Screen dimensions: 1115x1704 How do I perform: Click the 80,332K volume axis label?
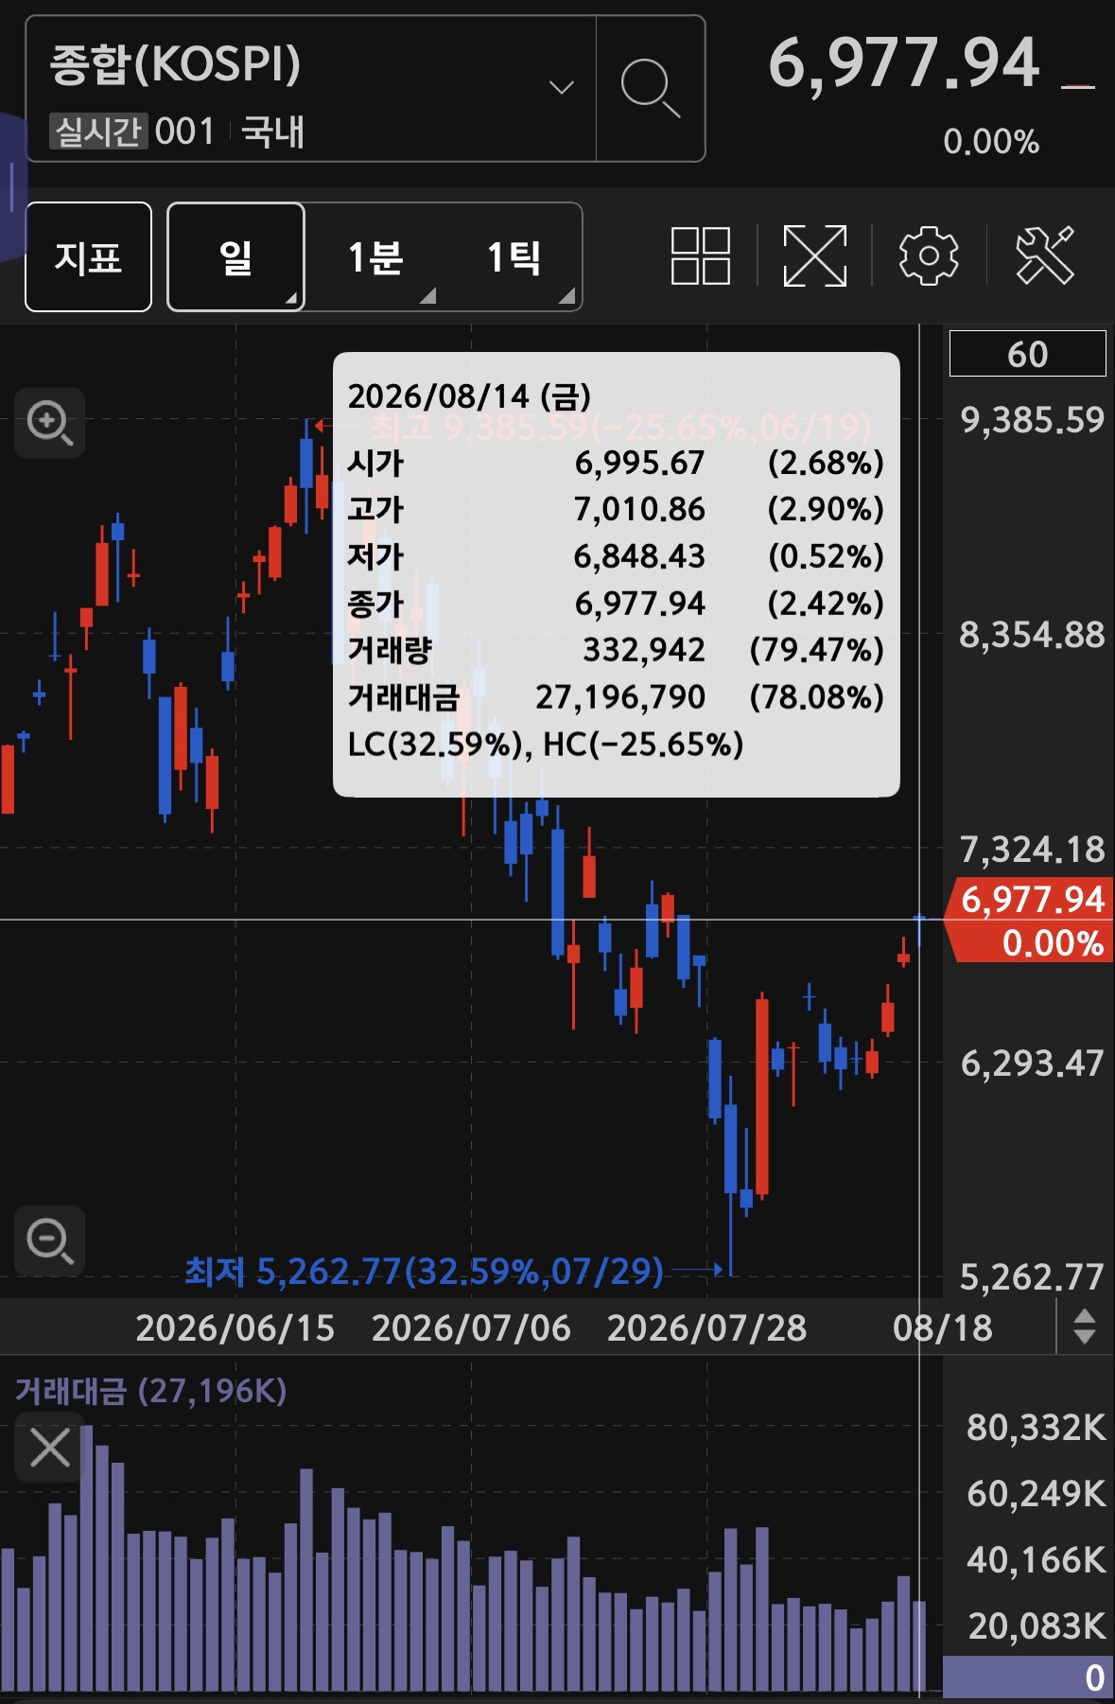tap(1036, 1427)
